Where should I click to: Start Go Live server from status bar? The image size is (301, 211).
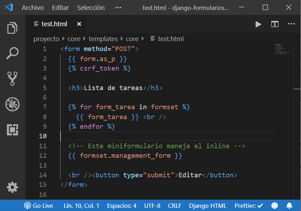[x=38, y=206]
